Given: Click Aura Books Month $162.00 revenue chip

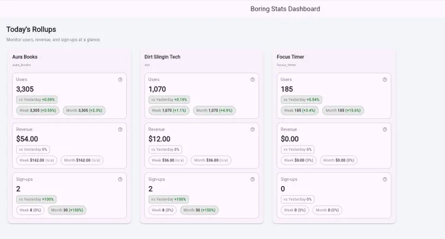Looking at the screenshot, I should click(x=82, y=160).
